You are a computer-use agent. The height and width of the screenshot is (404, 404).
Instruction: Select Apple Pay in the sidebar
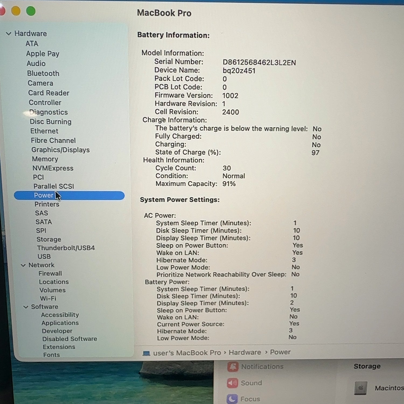tap(43, 54)
